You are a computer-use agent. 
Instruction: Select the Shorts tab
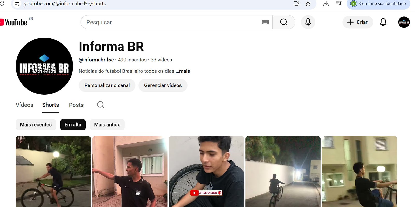pos(51,105)
